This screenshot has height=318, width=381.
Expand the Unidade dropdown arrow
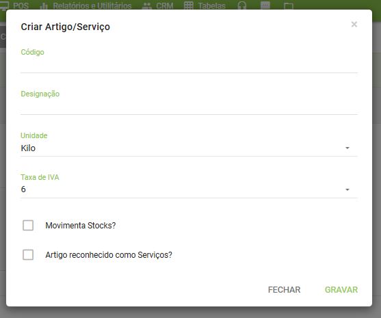point(347,148)
